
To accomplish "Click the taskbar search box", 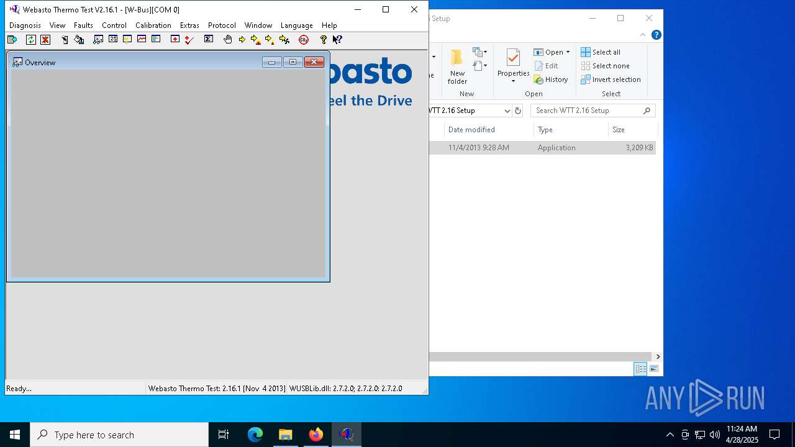I will (119, 435).
